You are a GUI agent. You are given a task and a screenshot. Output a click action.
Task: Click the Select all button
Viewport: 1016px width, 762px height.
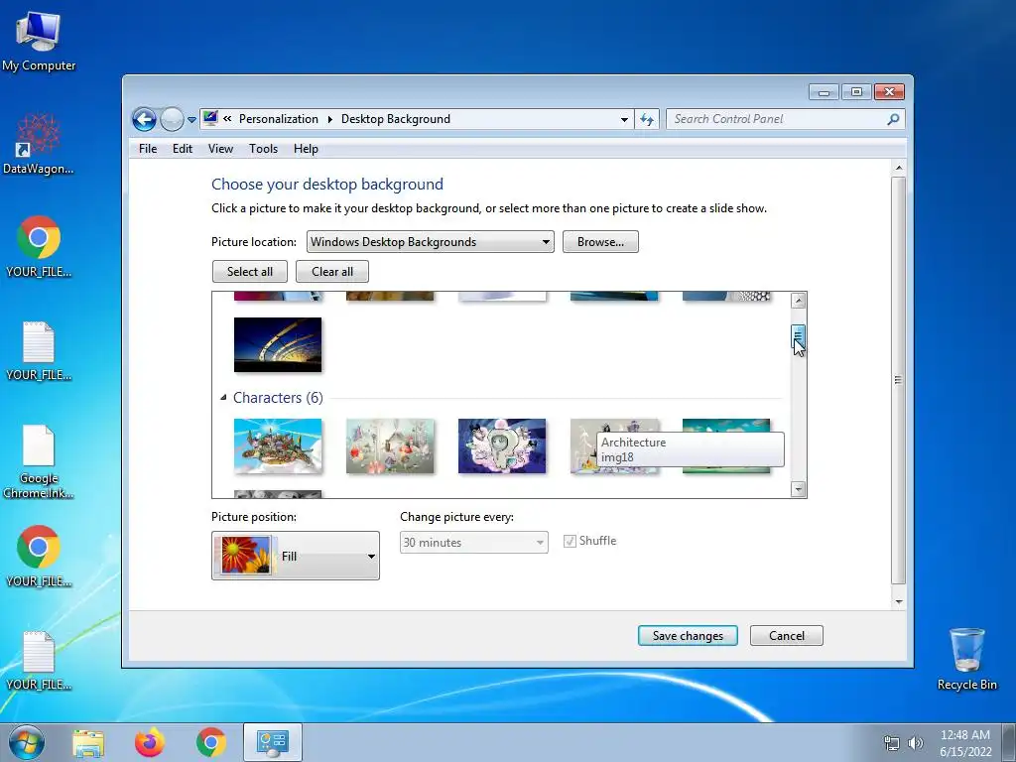[249, 272]
